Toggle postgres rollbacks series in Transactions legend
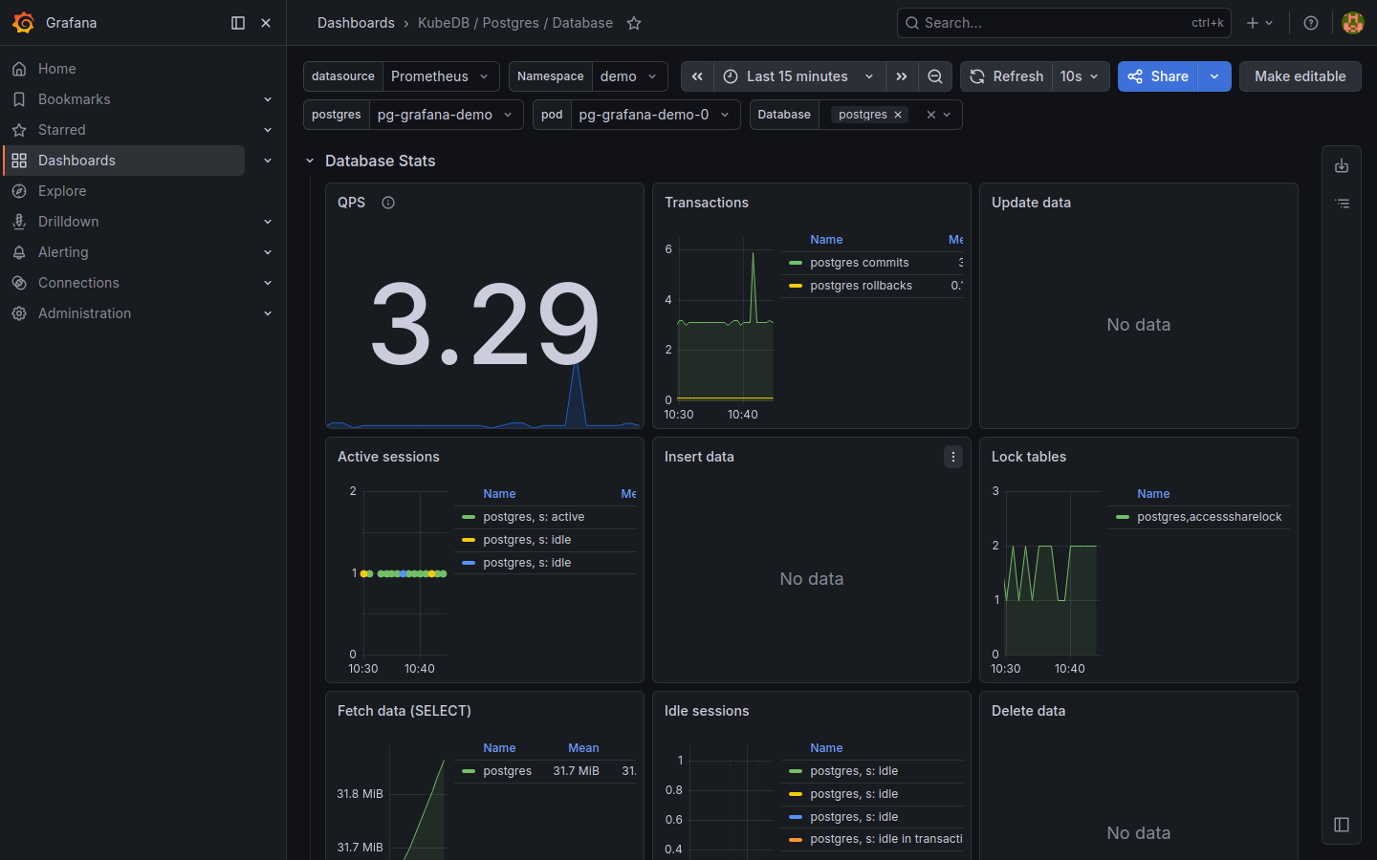 (861, 286)
